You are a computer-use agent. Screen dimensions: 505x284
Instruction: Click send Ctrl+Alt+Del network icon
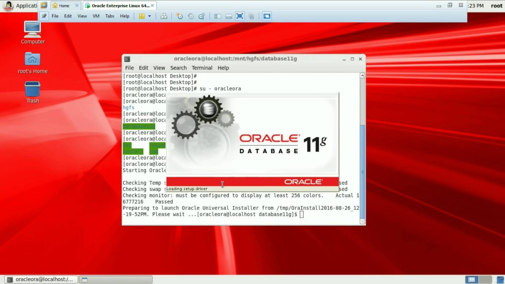click(x=164, y=16)
